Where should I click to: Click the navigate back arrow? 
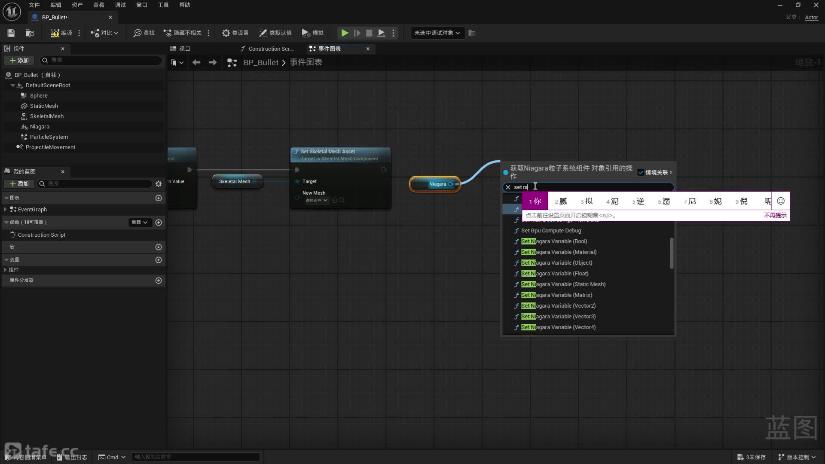[196, 63]
